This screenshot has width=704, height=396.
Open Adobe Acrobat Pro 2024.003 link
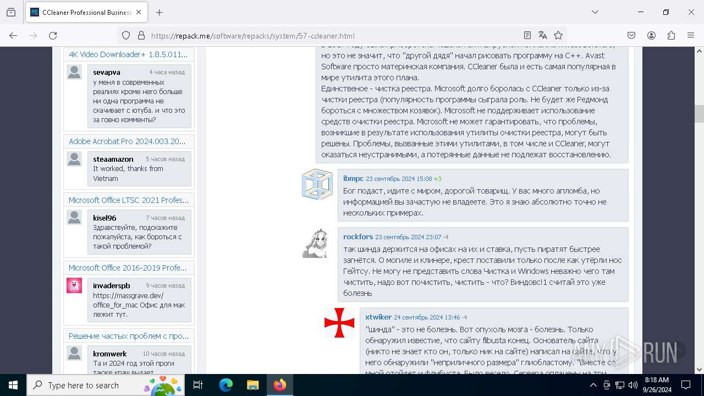[127, 141]
